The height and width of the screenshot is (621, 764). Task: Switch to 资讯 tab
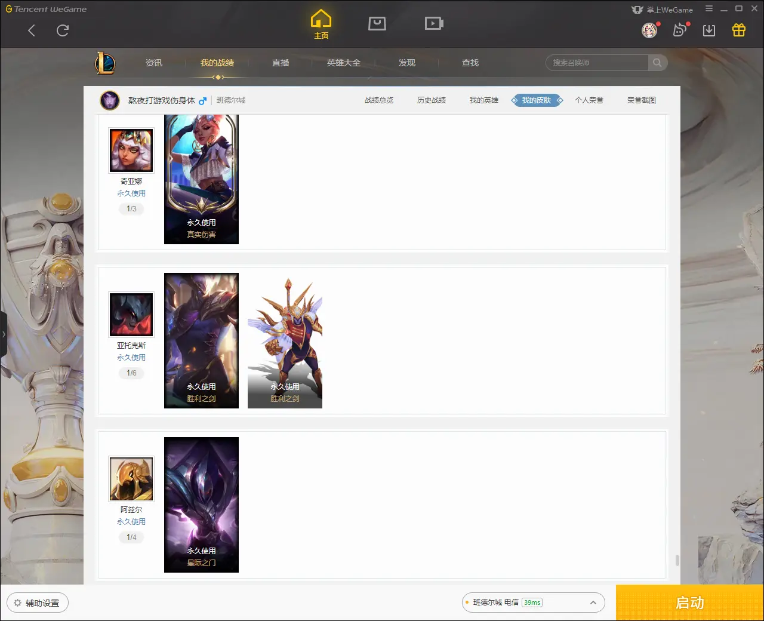point(154,63)
